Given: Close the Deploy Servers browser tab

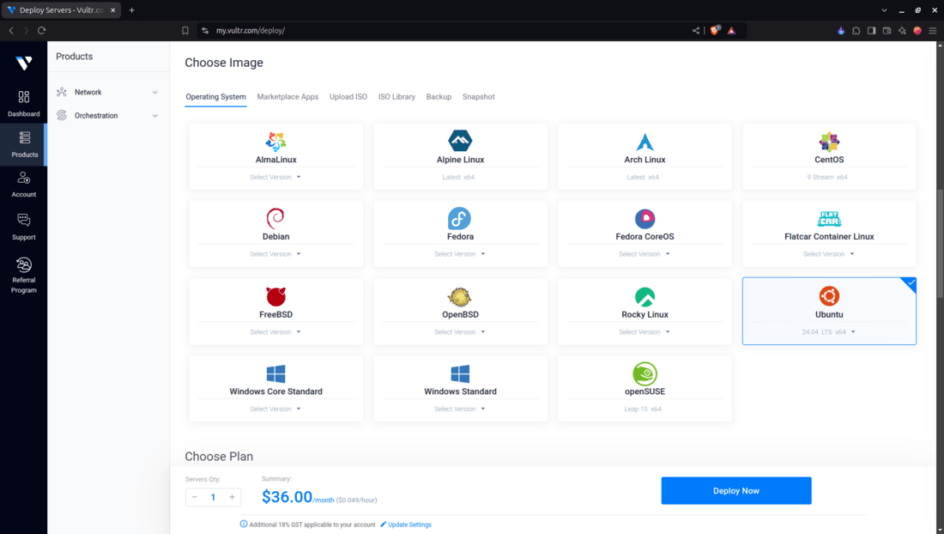Looking at the screenshot, I should 112,10.
